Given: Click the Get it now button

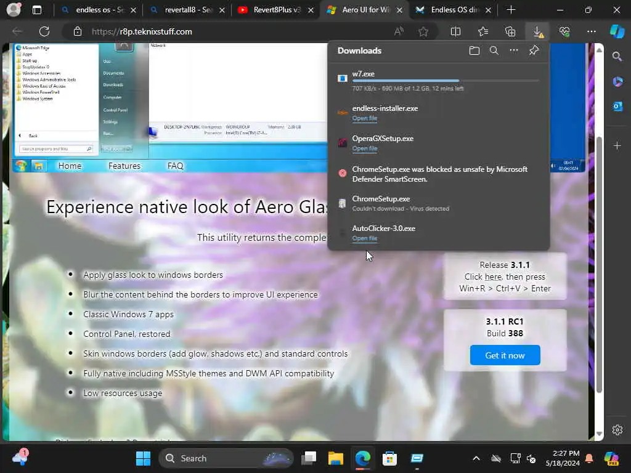Looking at the screenshot, I should (x=505, y=355).
